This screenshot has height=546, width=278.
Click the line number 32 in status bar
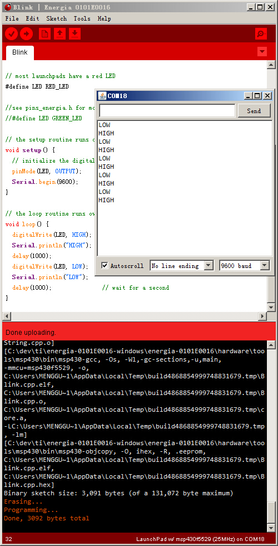pyautogui.click(x=9, y=539)
